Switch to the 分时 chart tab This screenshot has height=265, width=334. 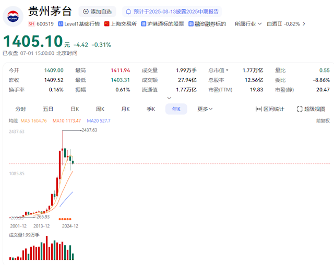(20, 109)
